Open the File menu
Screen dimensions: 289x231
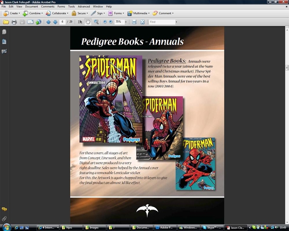coord(3,6)
